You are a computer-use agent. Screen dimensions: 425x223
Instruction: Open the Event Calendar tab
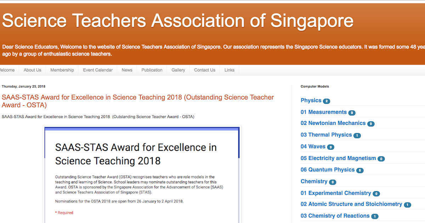coord(97,70)
